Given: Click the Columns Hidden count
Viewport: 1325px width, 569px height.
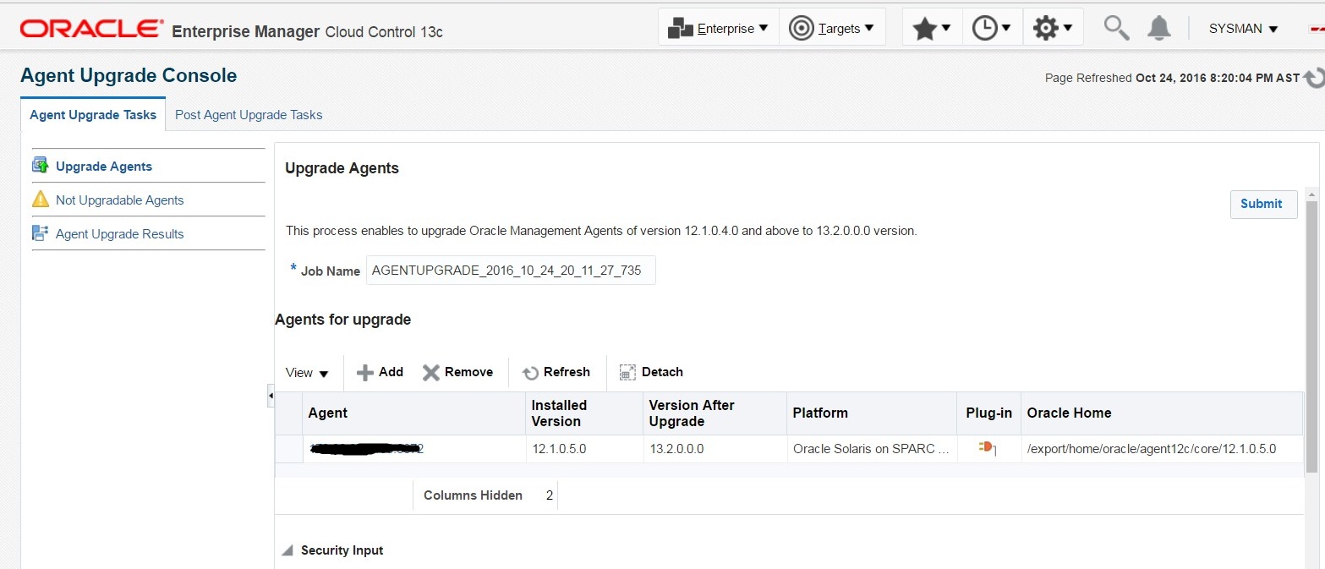Looking at the screenshot, I should (x=550, y=495).
